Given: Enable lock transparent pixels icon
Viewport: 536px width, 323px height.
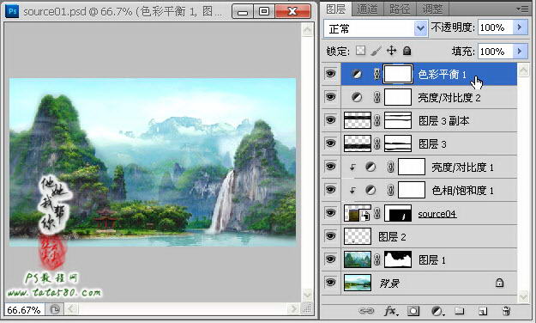Looking at the screenshot, I should coord(360,51).
